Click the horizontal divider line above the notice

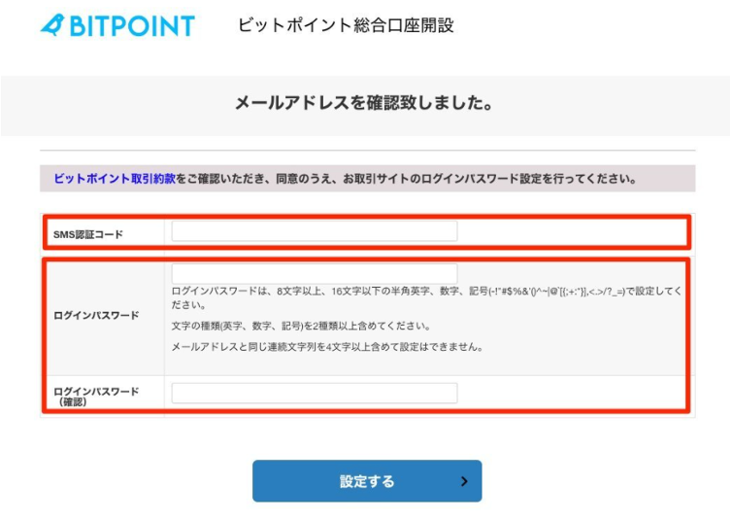tap(367, 151)
